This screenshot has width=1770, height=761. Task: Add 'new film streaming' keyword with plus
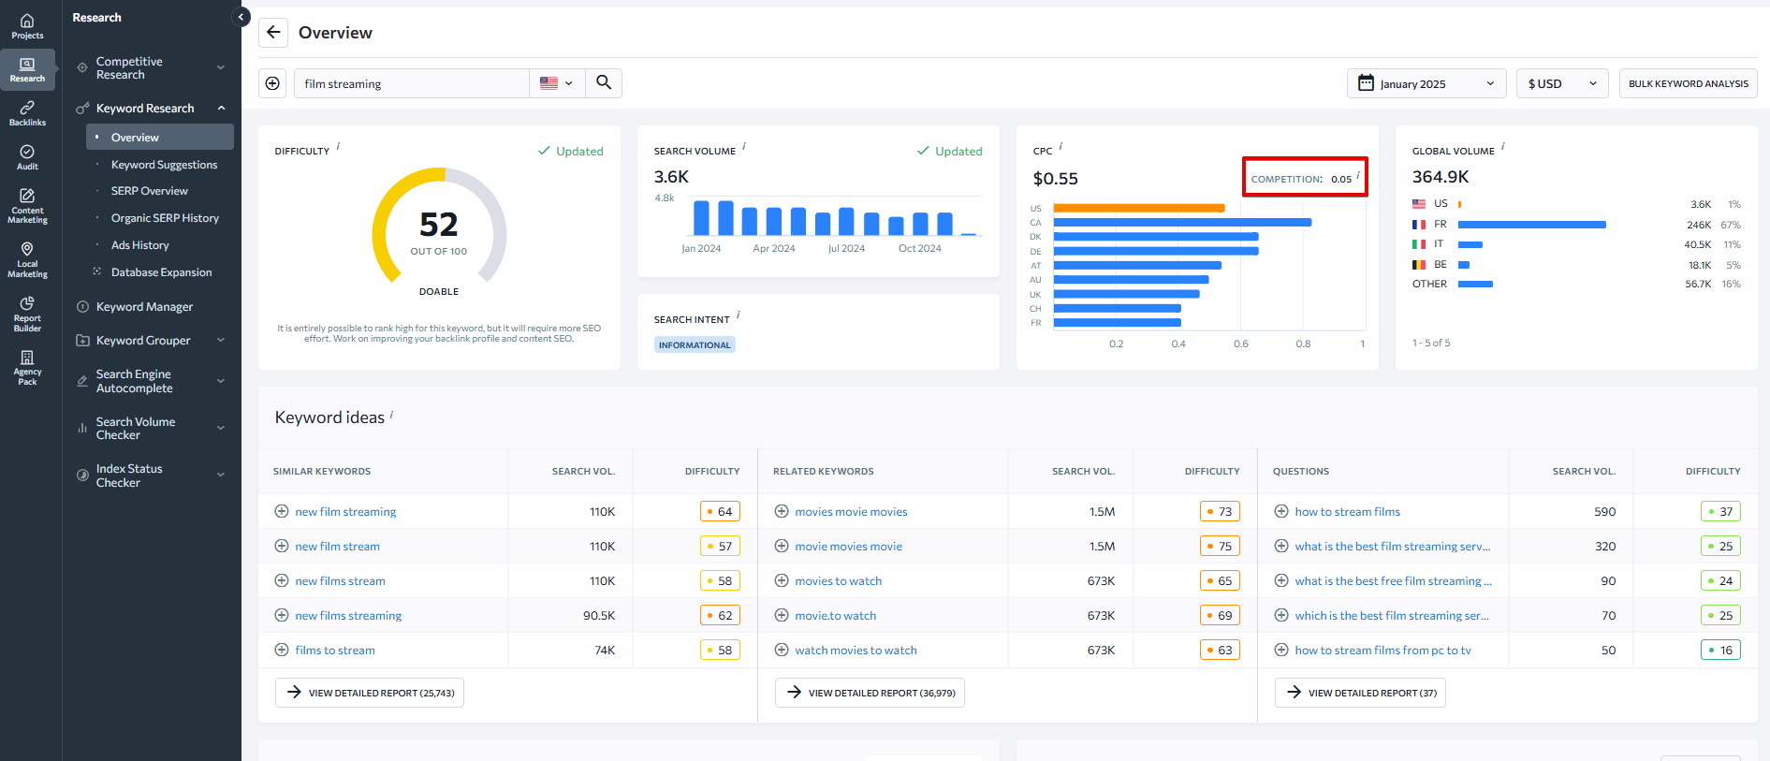click(x=281, y=511)
